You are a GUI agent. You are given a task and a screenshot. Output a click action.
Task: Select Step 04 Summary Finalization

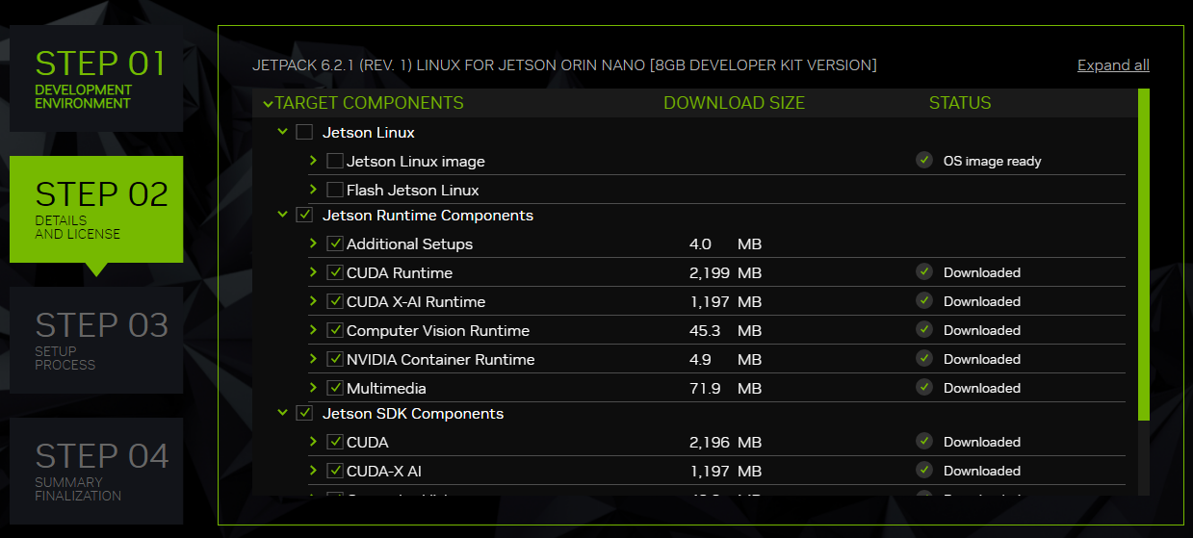tap(96, 471)
